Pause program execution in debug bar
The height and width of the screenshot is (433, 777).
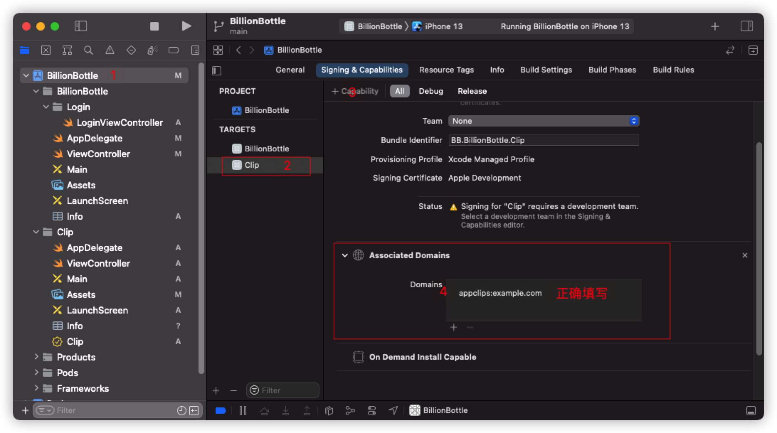point(243,411)
